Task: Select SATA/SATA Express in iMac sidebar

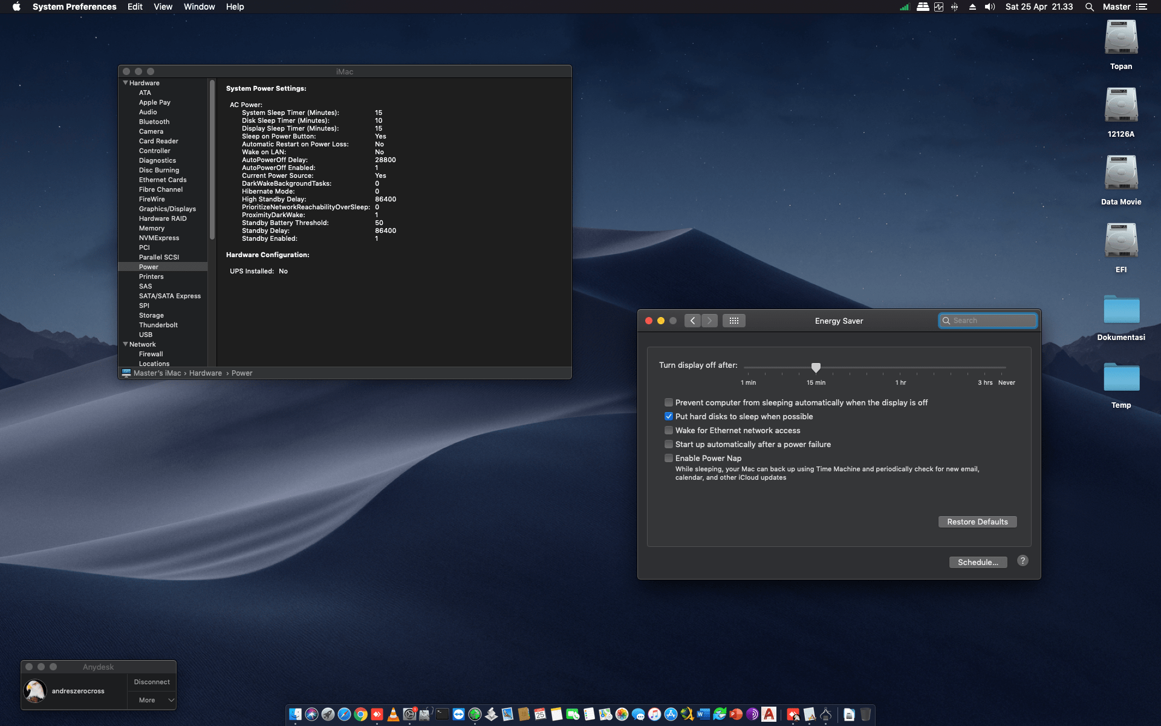Action: (170, 296)
